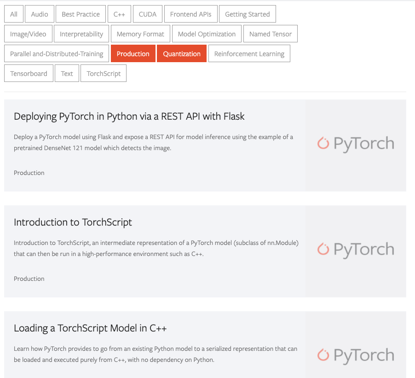Open the Introduction to TorchScript tutorial
The width and height of the screenshot is (415, 378).
coord(73,222)
